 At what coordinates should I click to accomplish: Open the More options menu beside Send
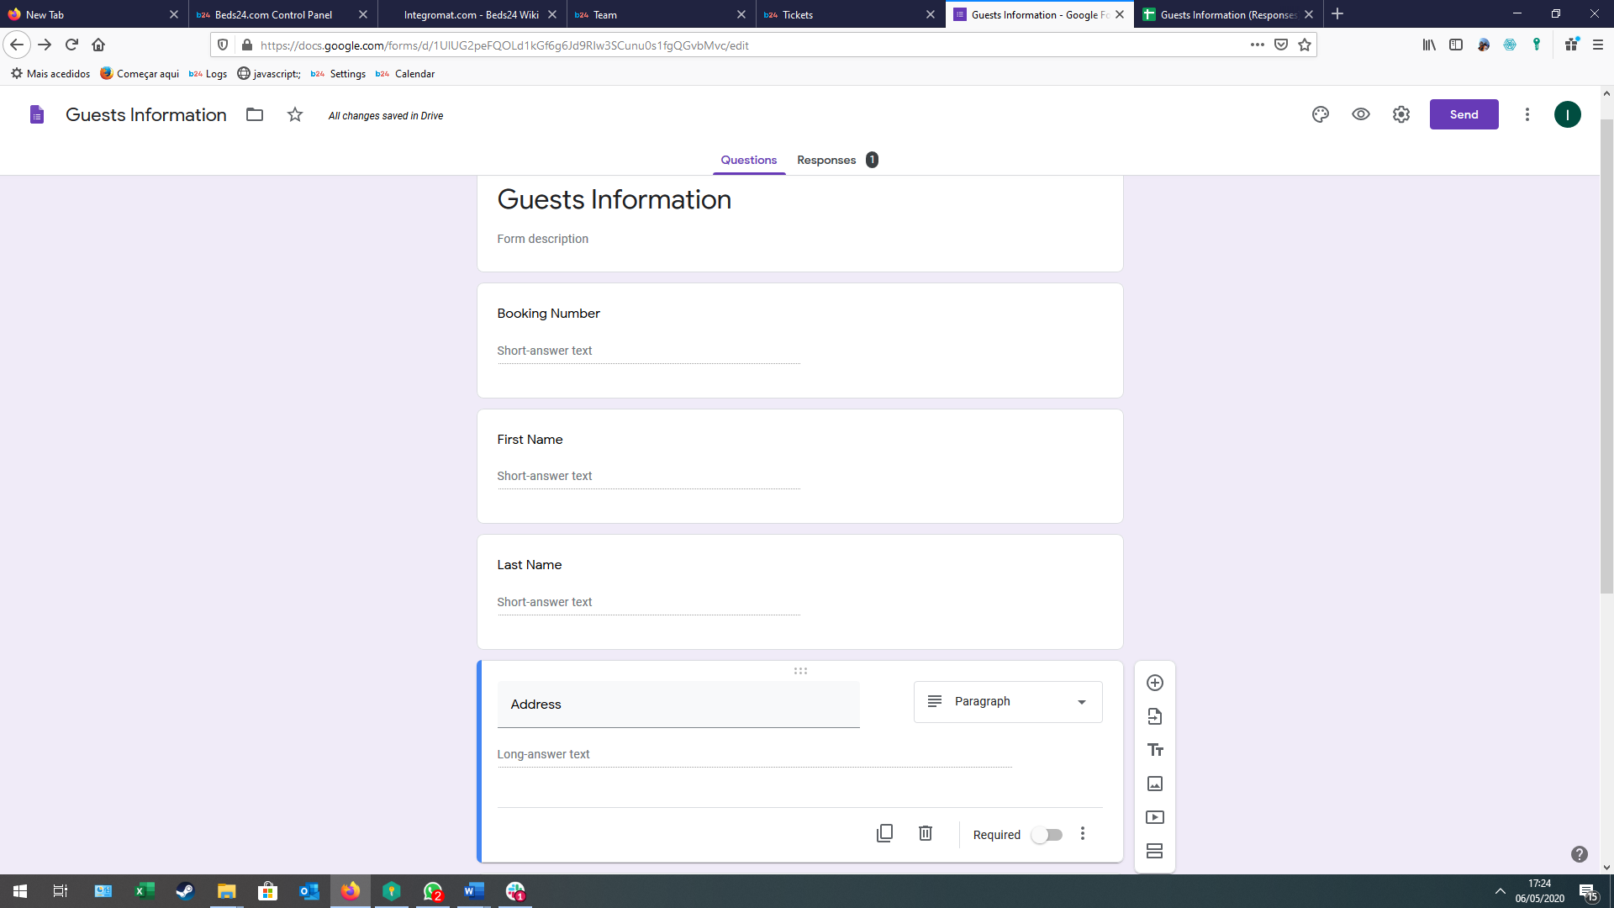coord(1527,114)
